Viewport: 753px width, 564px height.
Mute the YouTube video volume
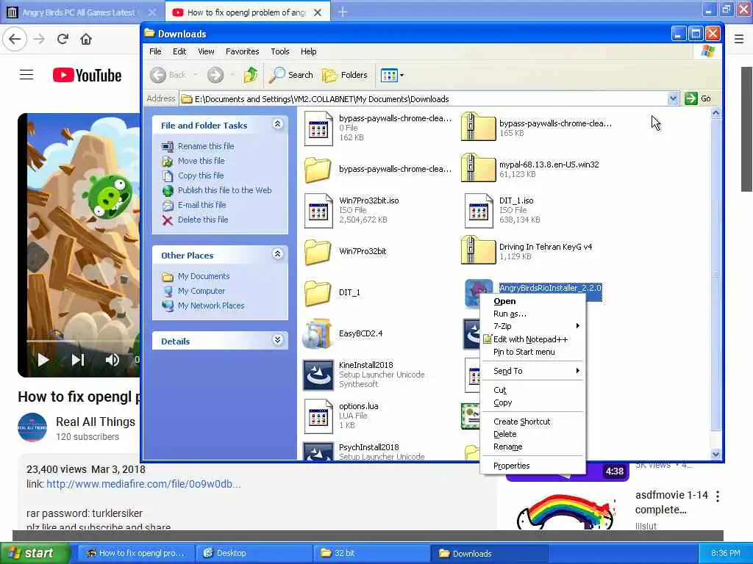[x=112, y=360]
